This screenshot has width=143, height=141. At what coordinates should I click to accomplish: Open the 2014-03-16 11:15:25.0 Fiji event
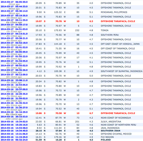coord(14,137)
